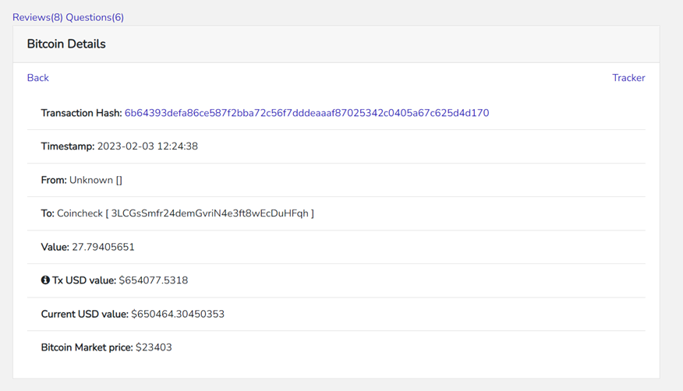The image size is (683, 391).
Task: Click the Bitcoin Details header
Action: click(x=66, y=44)
